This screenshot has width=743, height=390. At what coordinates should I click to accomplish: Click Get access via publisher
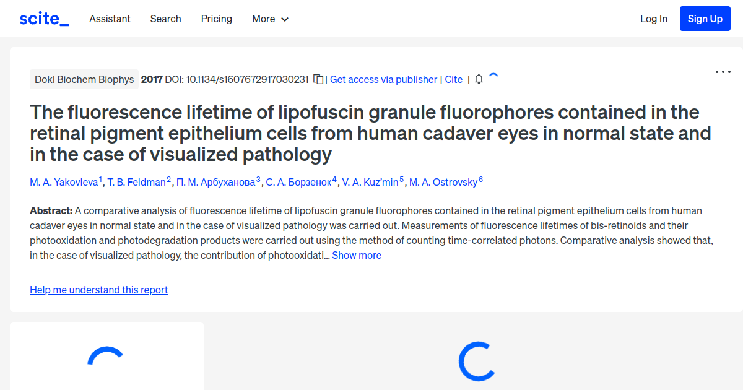pos(383,79)
